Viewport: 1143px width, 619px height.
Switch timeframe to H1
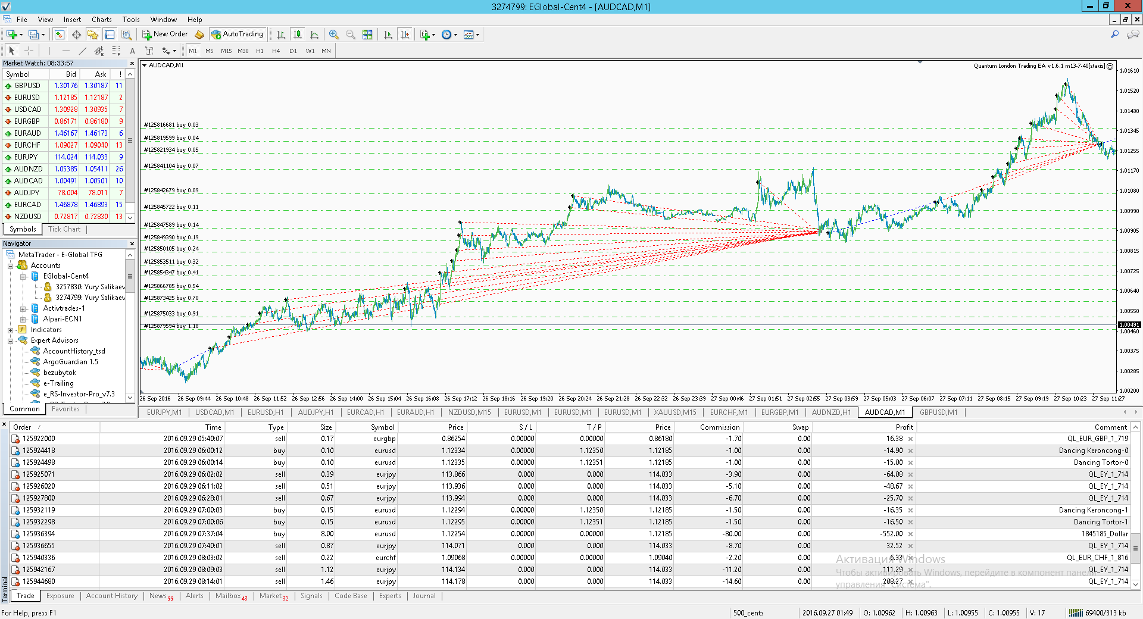pos(260,51)
